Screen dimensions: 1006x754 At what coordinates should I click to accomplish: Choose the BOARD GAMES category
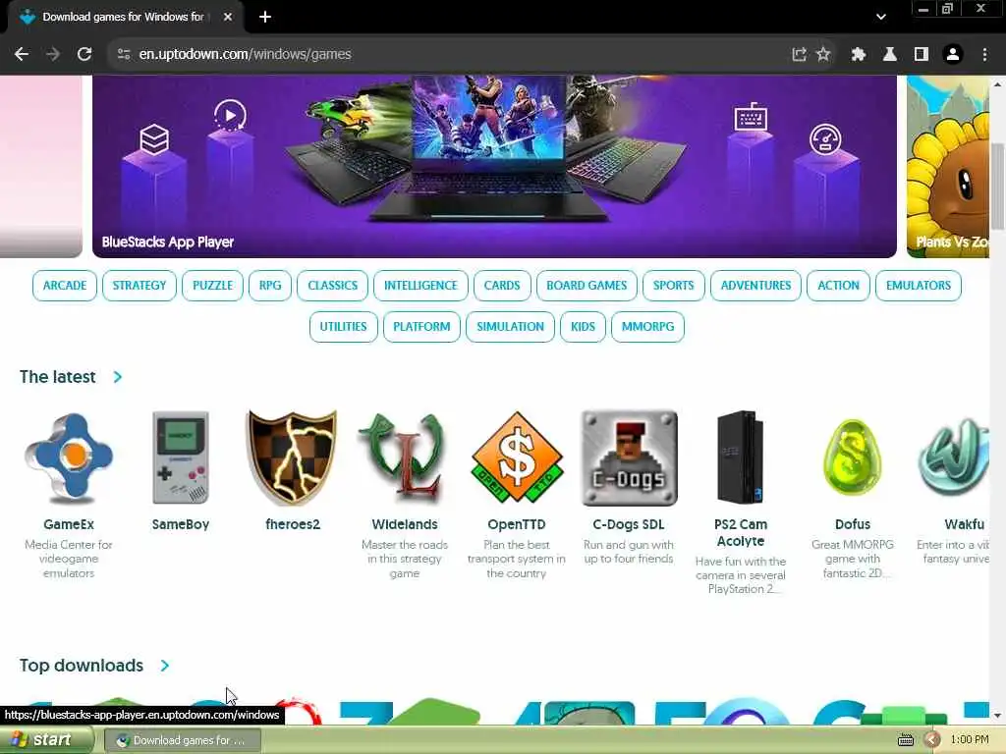point(587,286)
